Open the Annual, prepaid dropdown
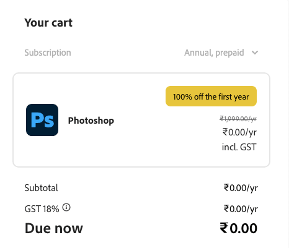Viewport: 289px width, 248px height. pos(221,53)
